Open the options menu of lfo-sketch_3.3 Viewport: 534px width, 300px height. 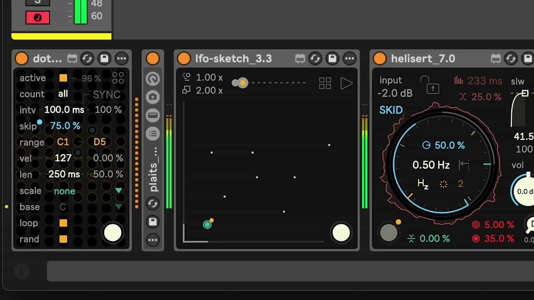point(350,59)
